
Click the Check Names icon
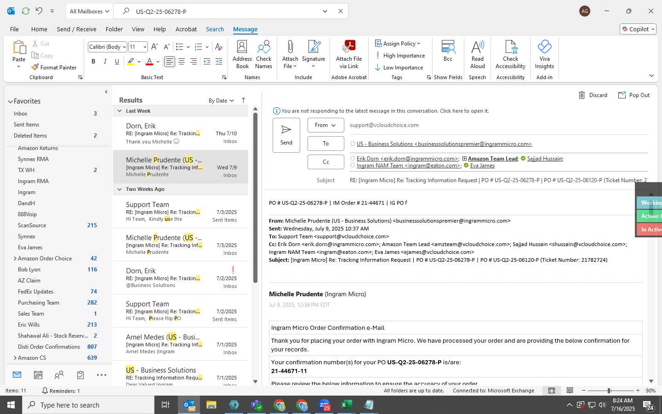(x=263, y=55)
